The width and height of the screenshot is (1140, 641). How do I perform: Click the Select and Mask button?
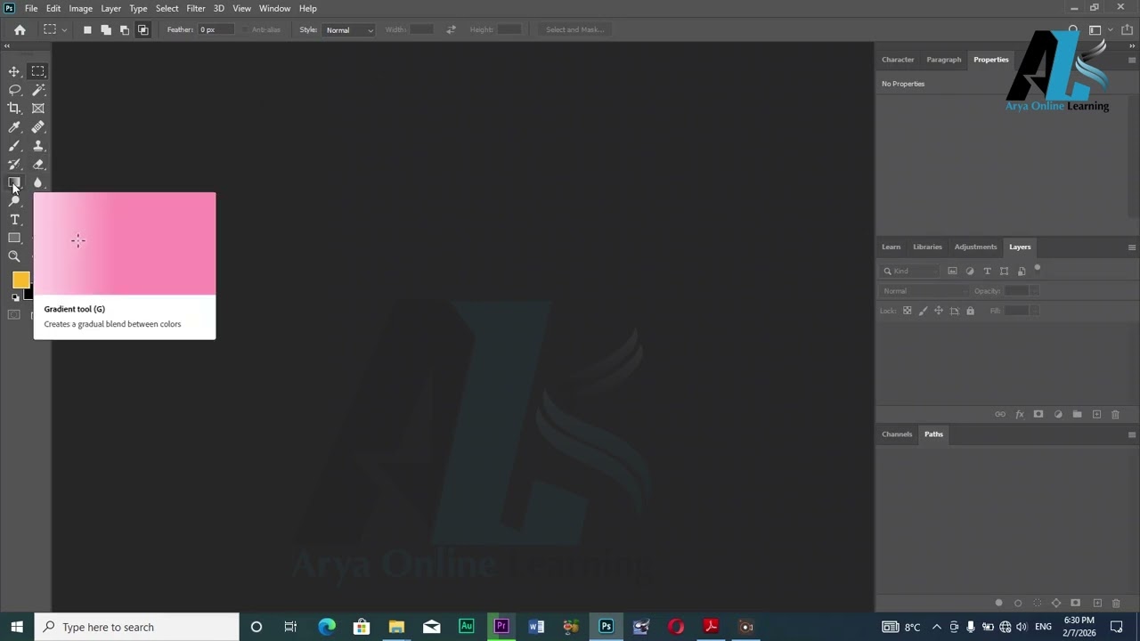pyautogui.click(x=575, y=29)
